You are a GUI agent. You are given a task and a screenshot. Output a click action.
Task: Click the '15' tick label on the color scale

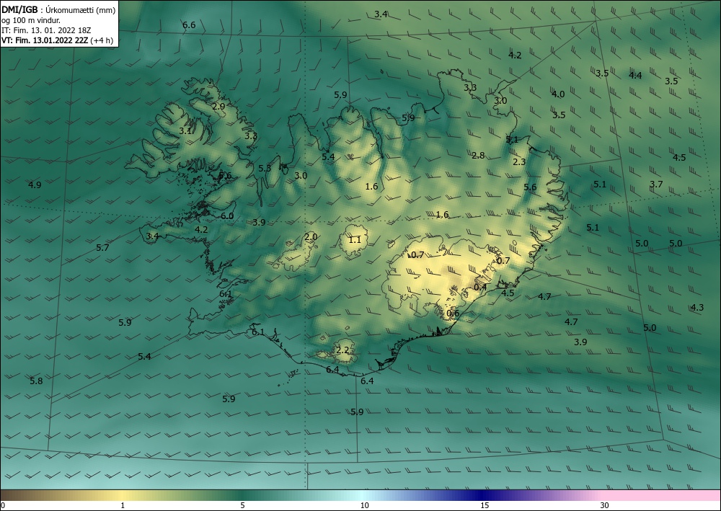point(485,506)
